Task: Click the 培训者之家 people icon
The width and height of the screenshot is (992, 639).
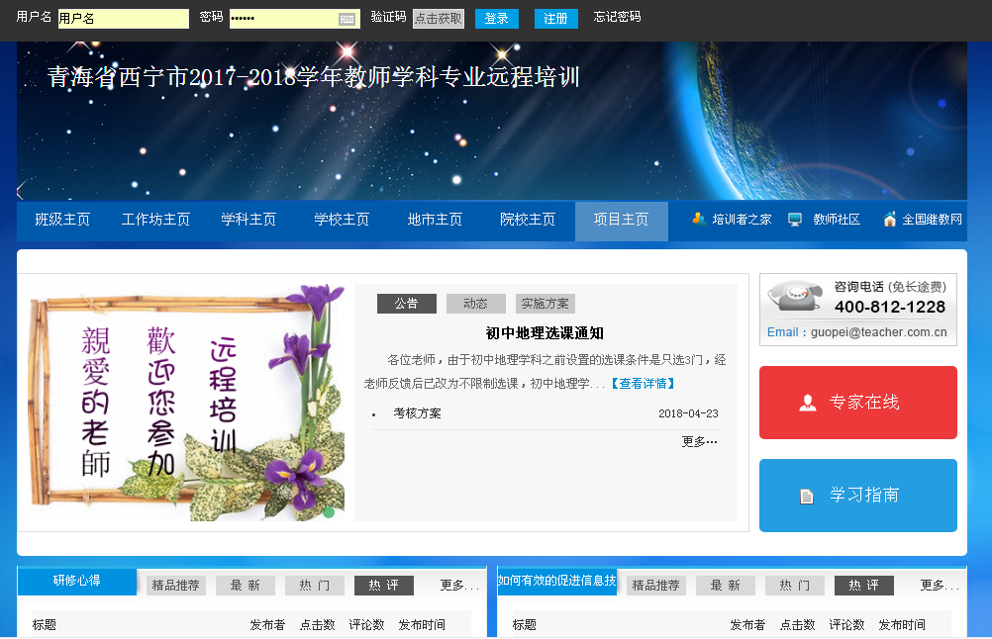Action: pyautogui.click(x=699, y=220)
